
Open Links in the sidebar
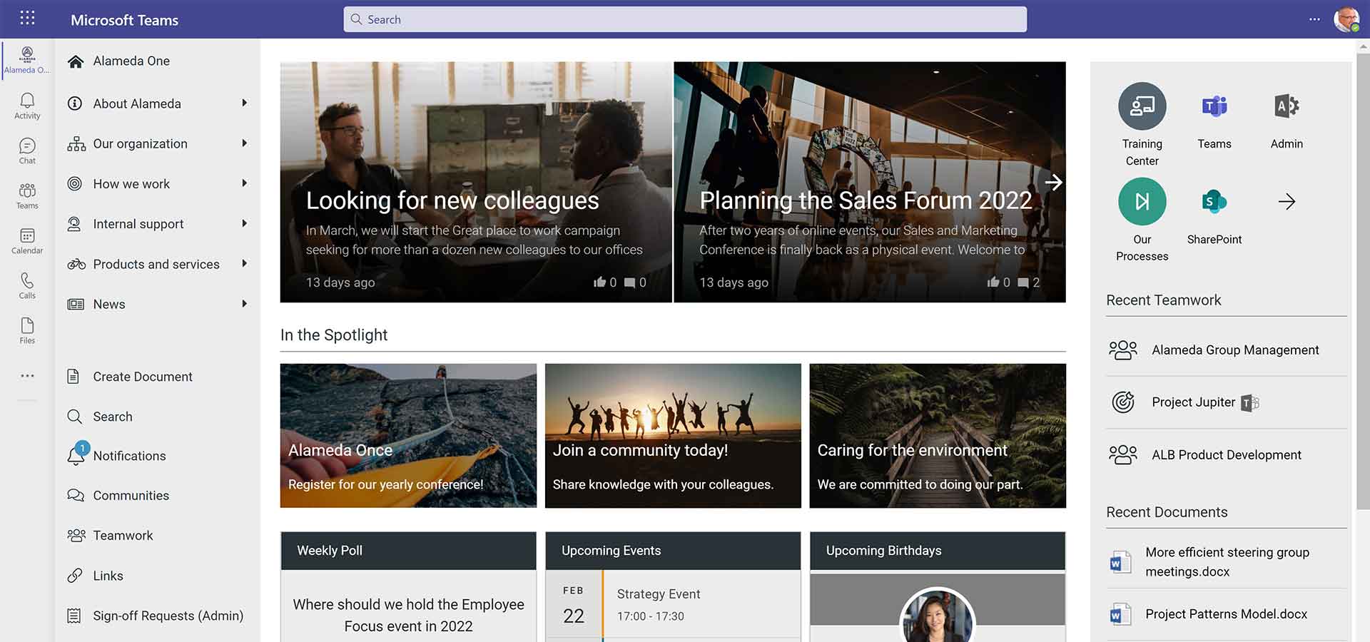click(x=108, y=576)
